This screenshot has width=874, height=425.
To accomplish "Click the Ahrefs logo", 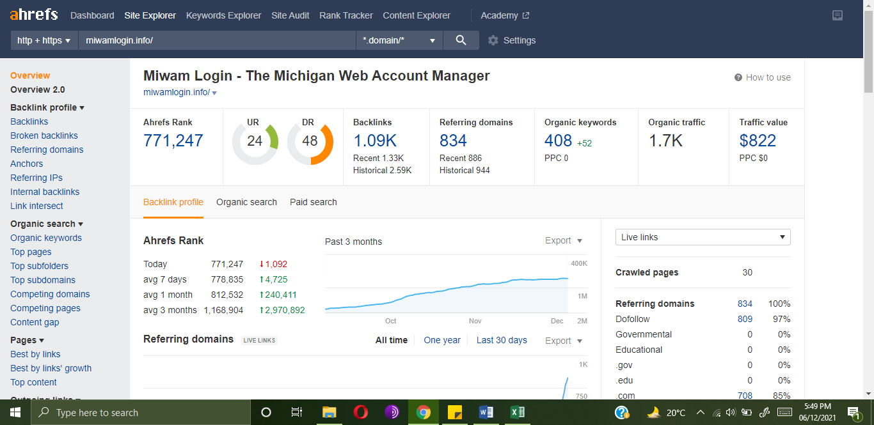I will (x=34, y=15).
